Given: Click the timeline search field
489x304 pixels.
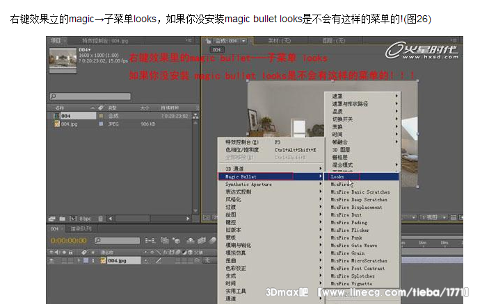Looking at the screenshot, I should point(118,241).
